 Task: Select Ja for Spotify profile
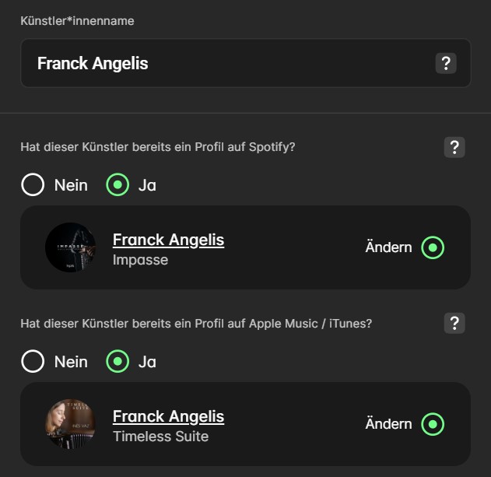click(x=117, y=185)
